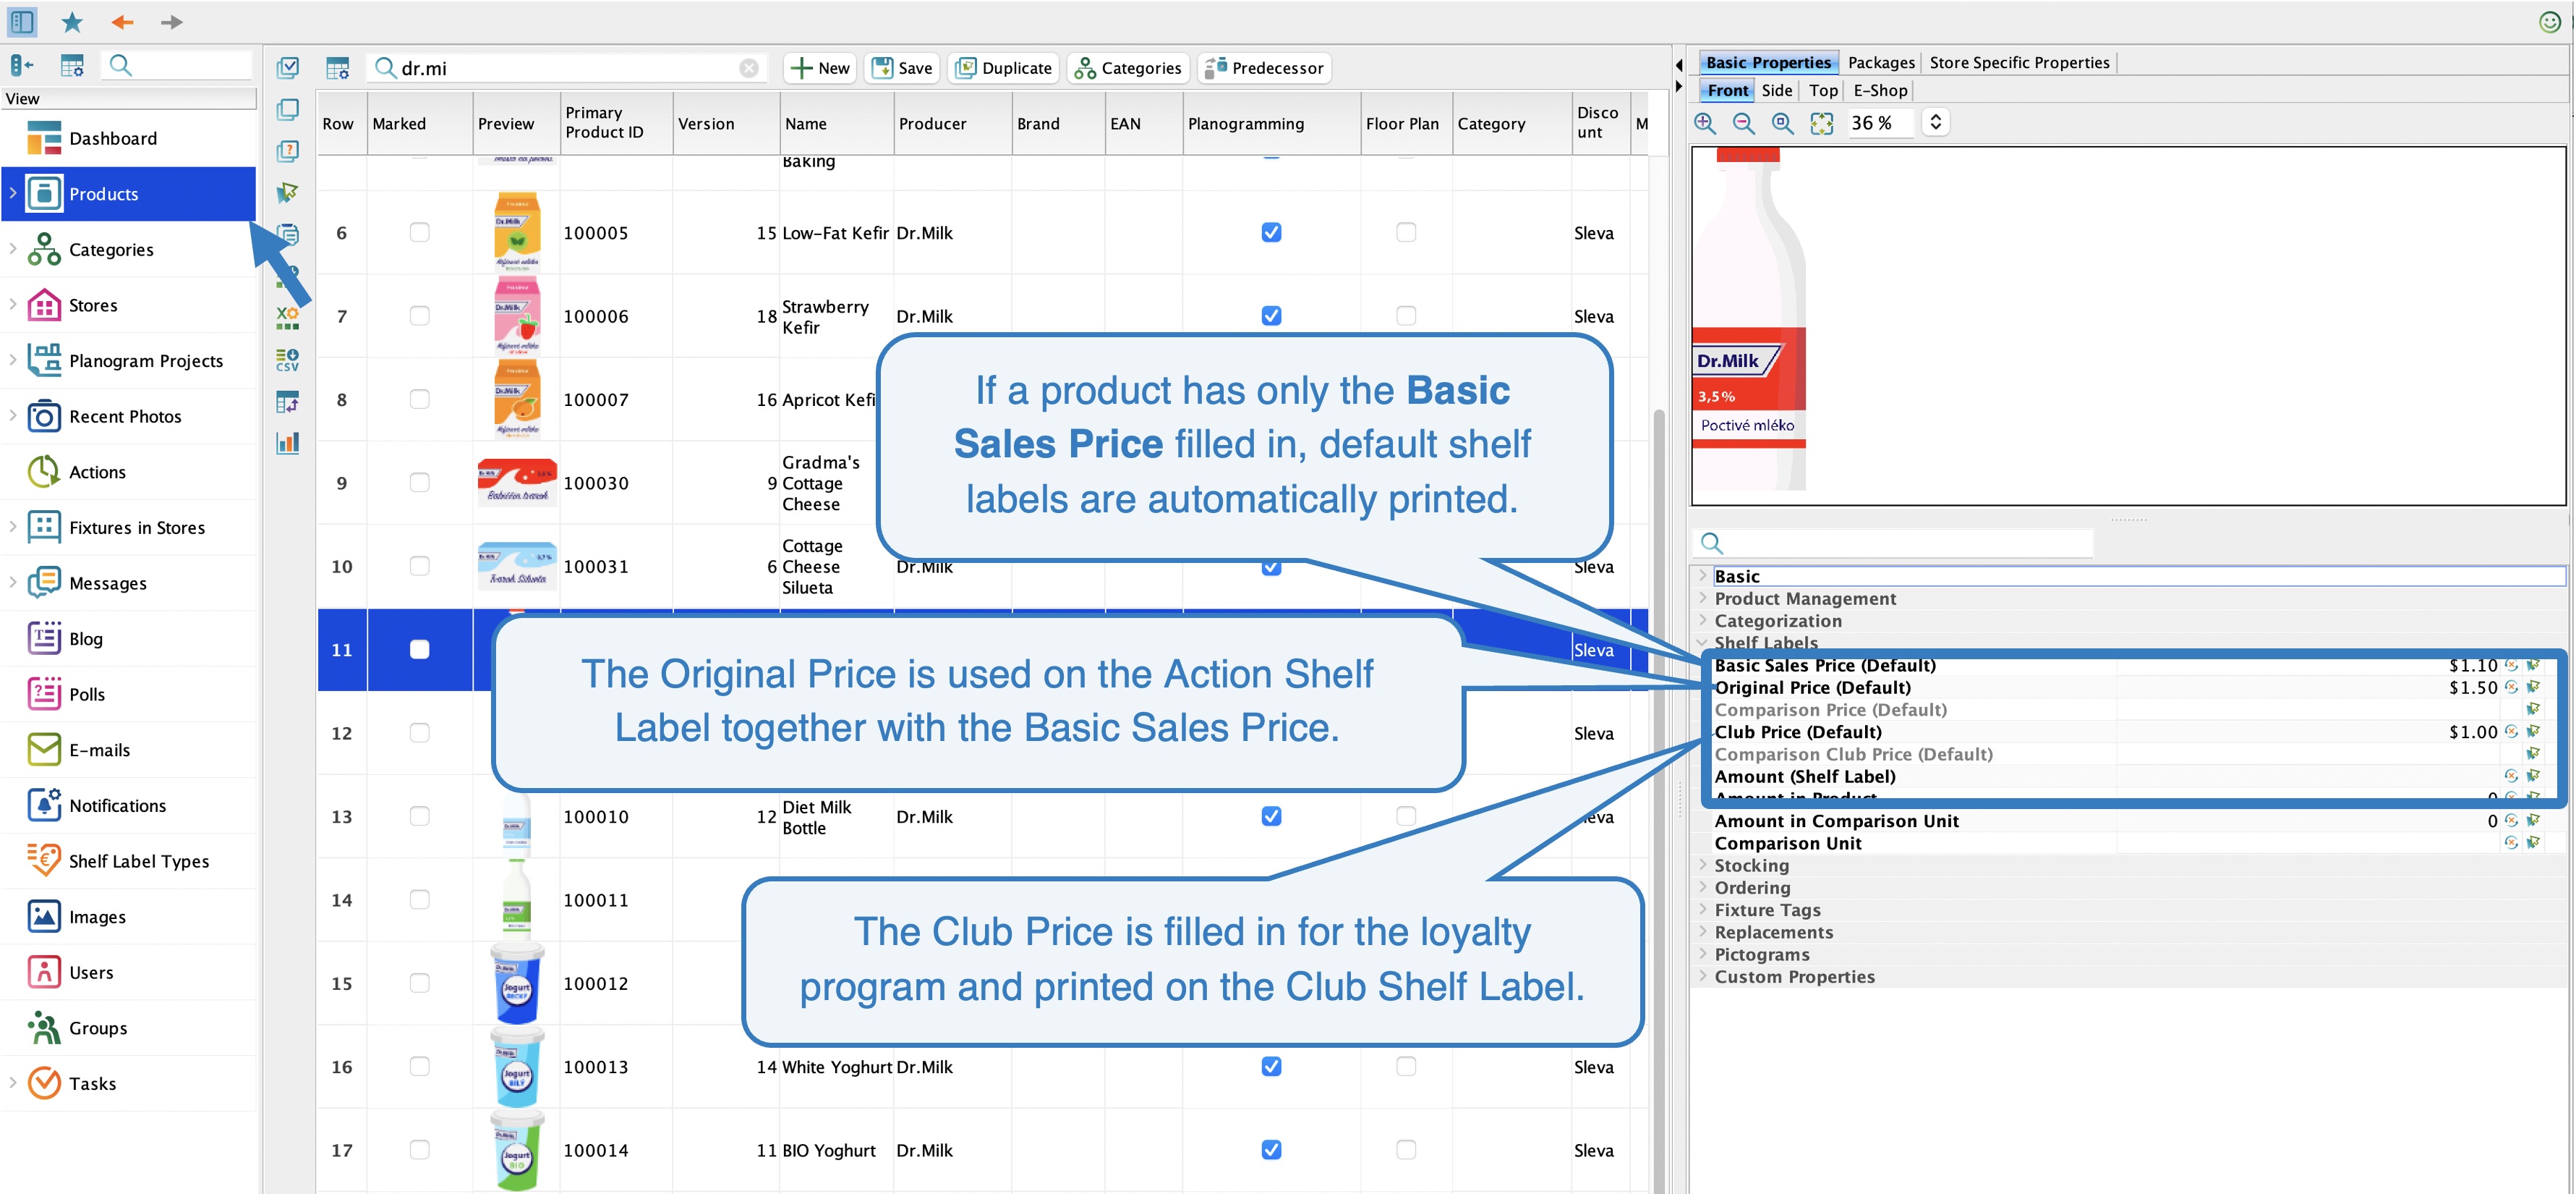This screenshot has width=2576, height=1194.
Task: Click edit icon for Amount in Comparison Unit
Action: click(2533, 821)
